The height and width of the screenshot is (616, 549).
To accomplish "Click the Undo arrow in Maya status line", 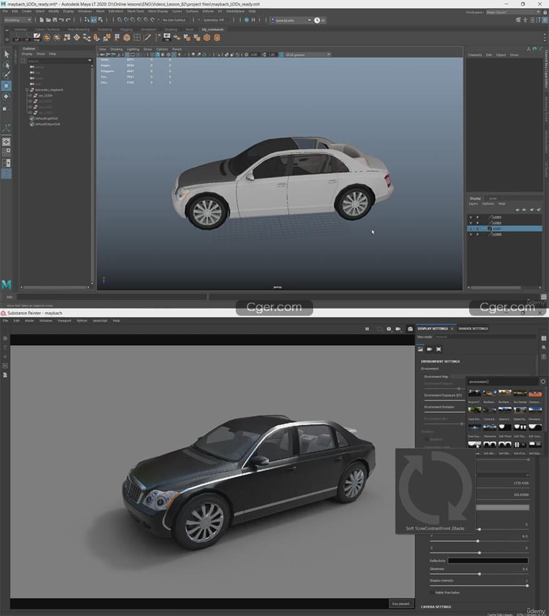I will pos(61,19).
